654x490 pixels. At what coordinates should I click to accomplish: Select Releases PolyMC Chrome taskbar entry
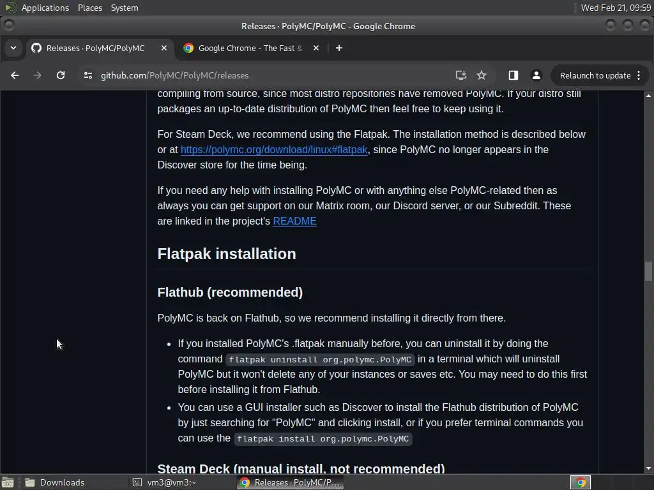point(291,482)
